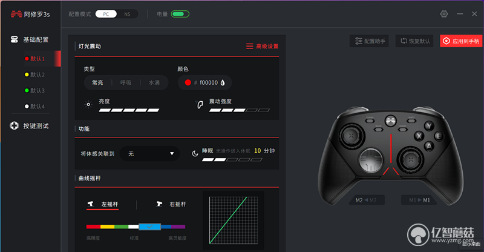Click 显示桌面 at bottom right
The image size is (484, 252).
click(x=471, y=244)
